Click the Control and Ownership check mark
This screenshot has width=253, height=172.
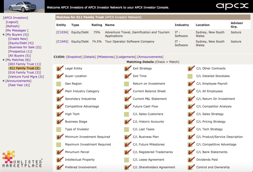coord(191,167)
